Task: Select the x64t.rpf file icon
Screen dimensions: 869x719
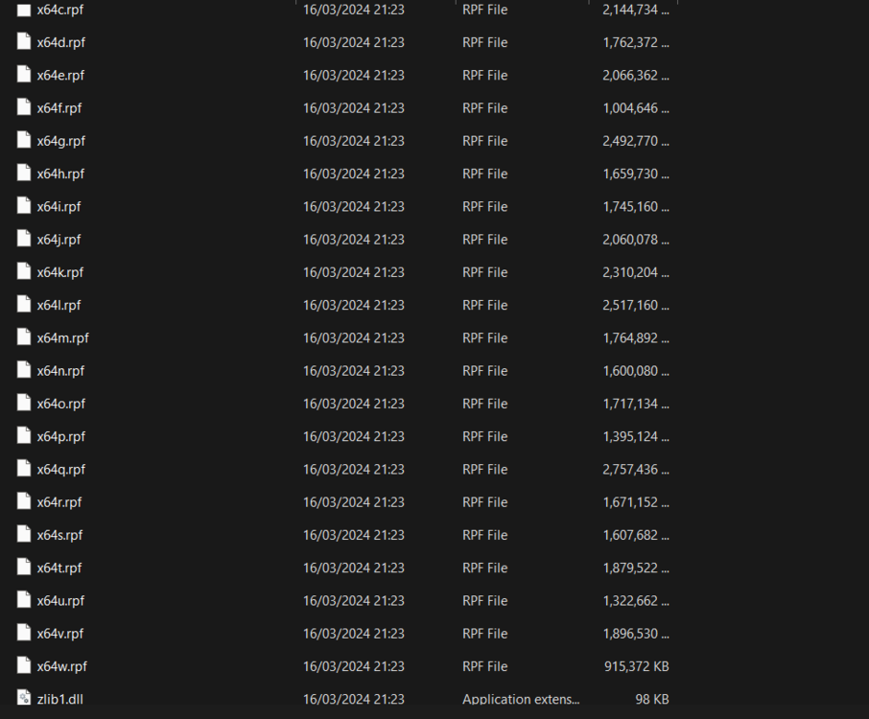Action: (x=25, y=568)
